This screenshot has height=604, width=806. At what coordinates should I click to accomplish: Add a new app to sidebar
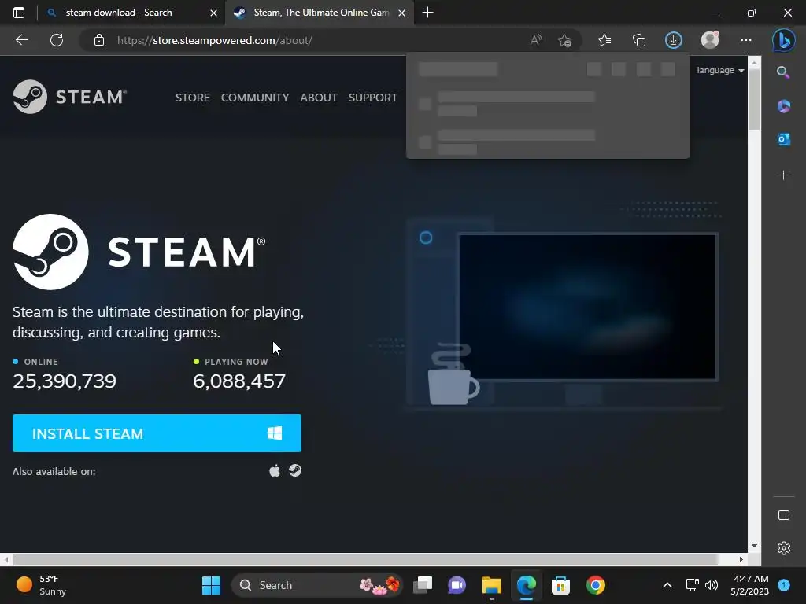tap(783, 175)
